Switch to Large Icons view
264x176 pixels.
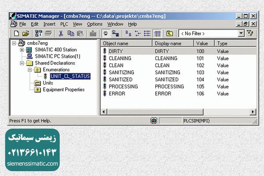tap(128, 33)
